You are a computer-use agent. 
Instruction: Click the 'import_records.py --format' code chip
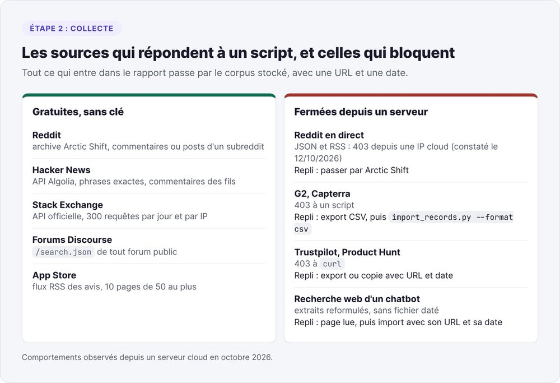[404, 223]
